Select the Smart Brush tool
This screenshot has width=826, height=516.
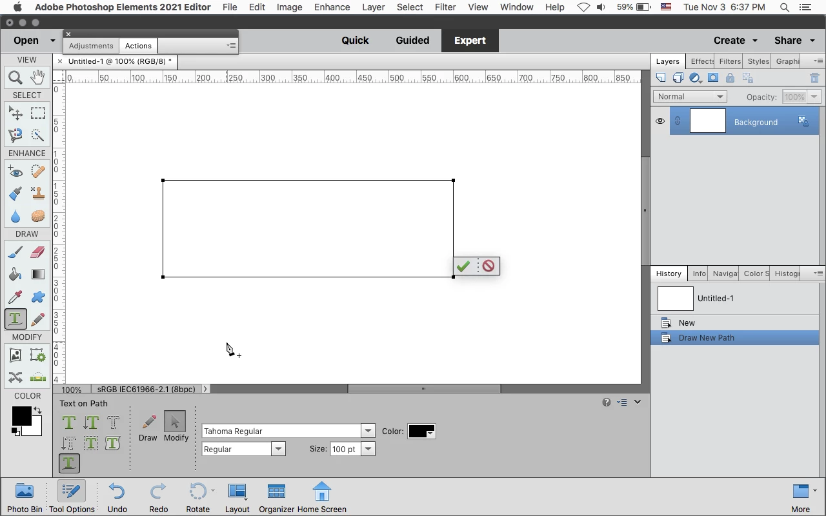coord(15,193)
